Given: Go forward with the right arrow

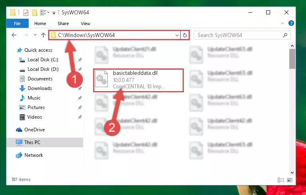Looking at the screenshot, I should click(25, 35).
